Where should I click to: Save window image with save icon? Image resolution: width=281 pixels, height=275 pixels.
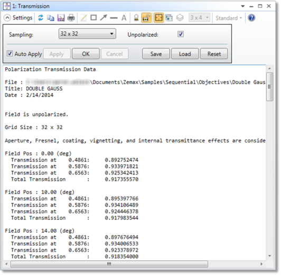pyautogui.click(x=61, y=18)
